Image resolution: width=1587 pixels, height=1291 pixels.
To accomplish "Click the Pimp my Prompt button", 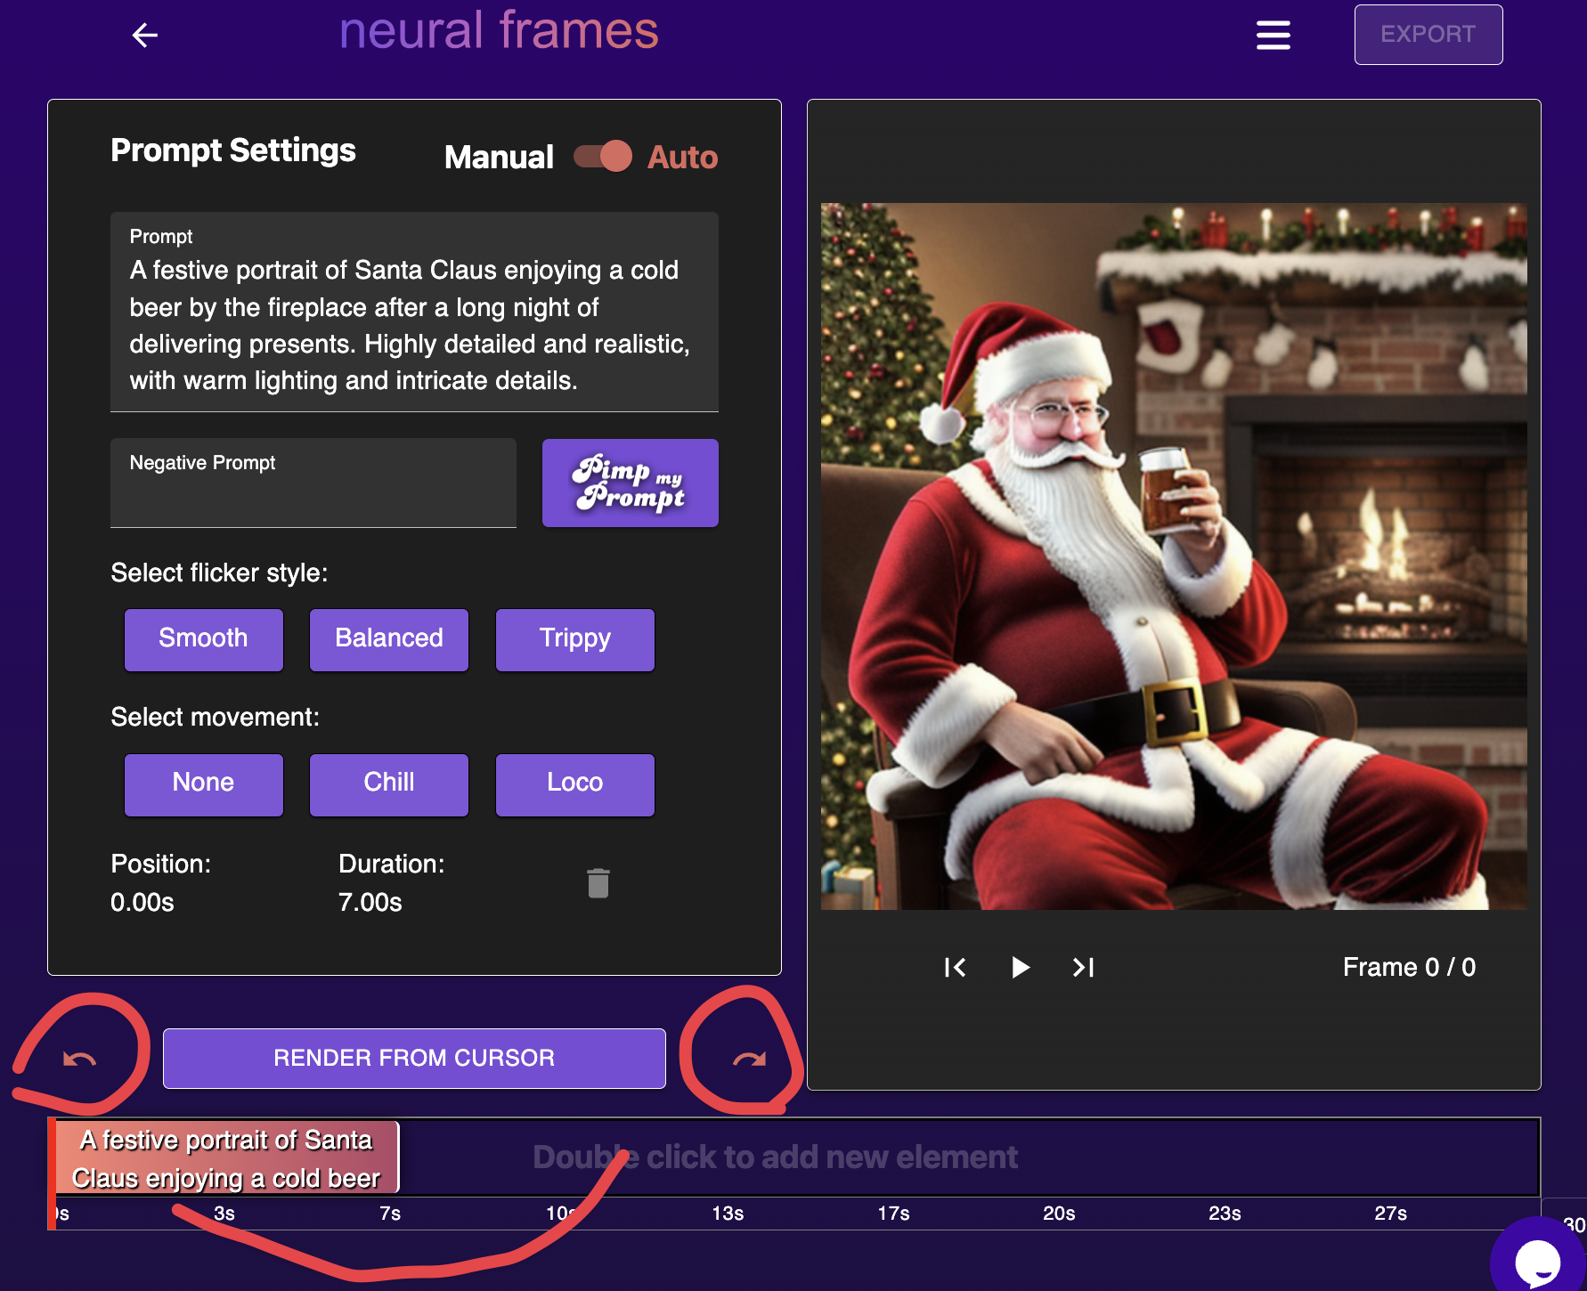I will tap(630, 483).
